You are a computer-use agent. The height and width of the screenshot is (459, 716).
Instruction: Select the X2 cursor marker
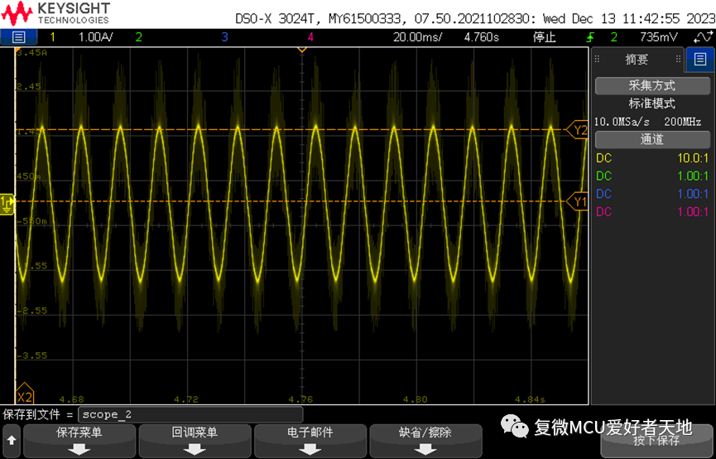coord(24,394)
